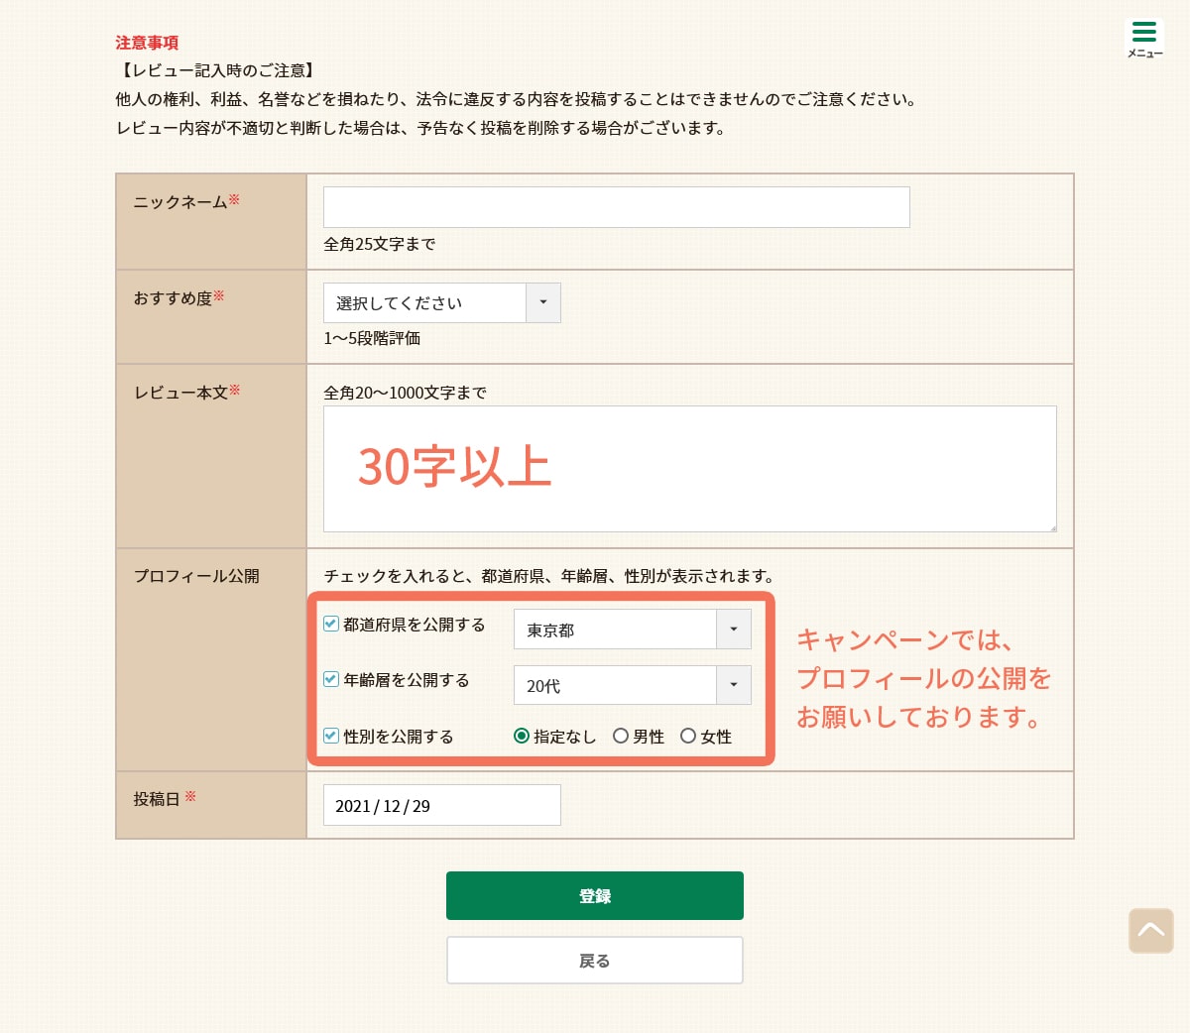1190x1033 pixels.
Task: Grab the review textarea resize handle
Action: [x=1051, y=526]
